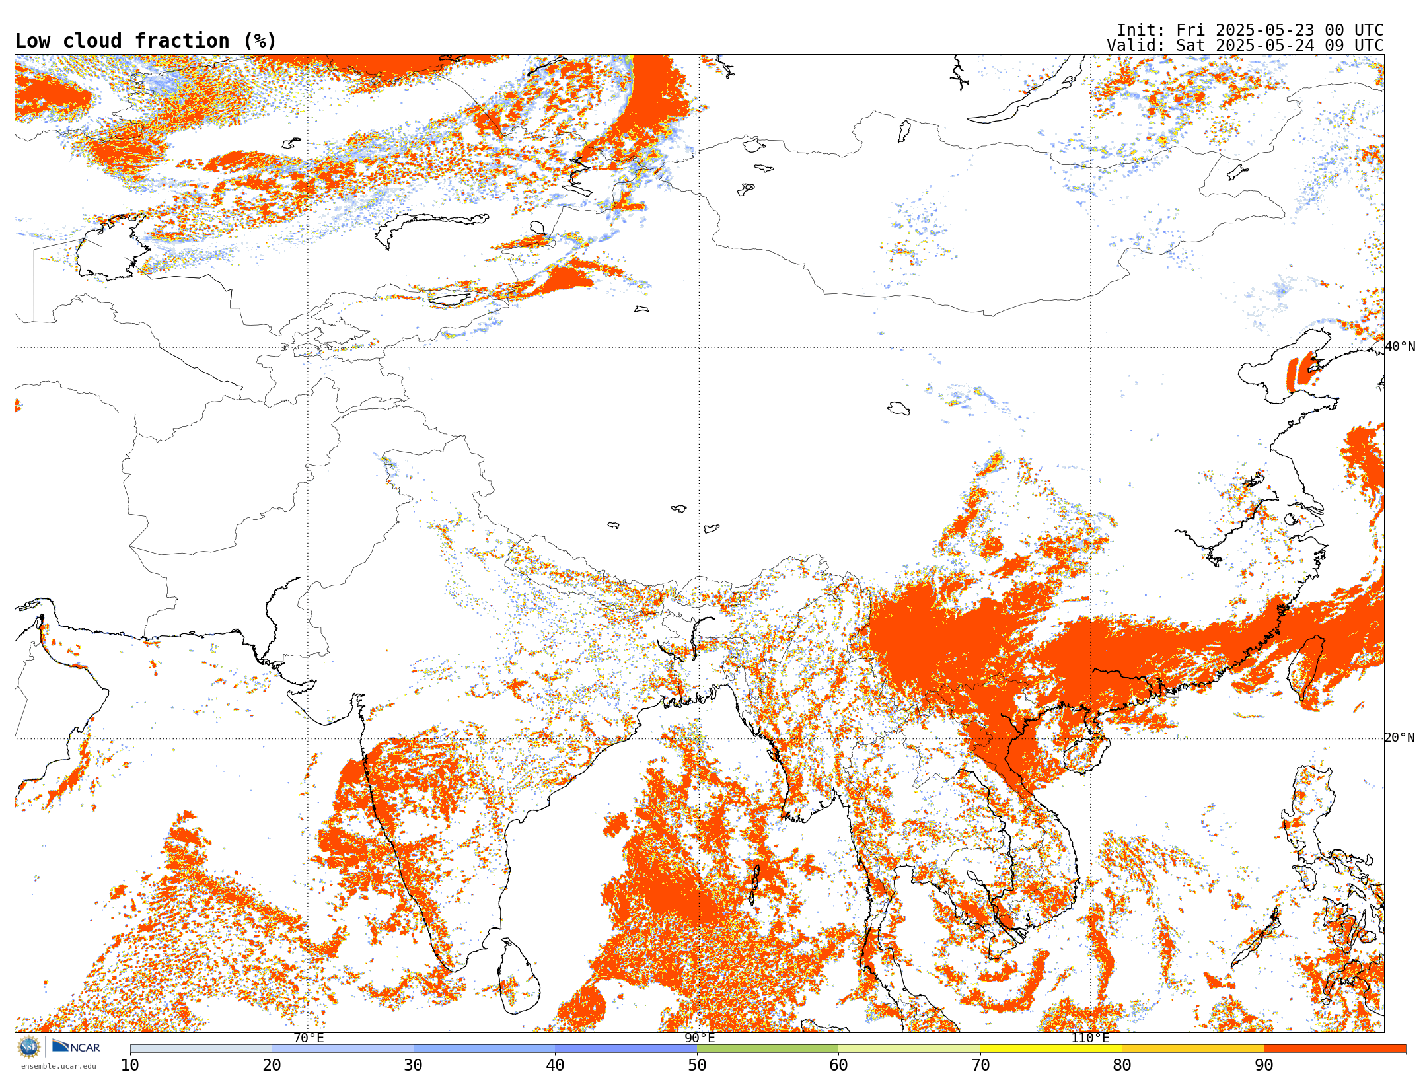Click the colorbar tick label 30
Image resolution: width=1427 pixels, height=1074 pixels.
click(414, 1065)
